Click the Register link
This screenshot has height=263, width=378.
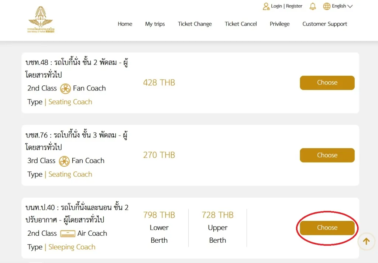pyautogui.click(x=294, y=6)
